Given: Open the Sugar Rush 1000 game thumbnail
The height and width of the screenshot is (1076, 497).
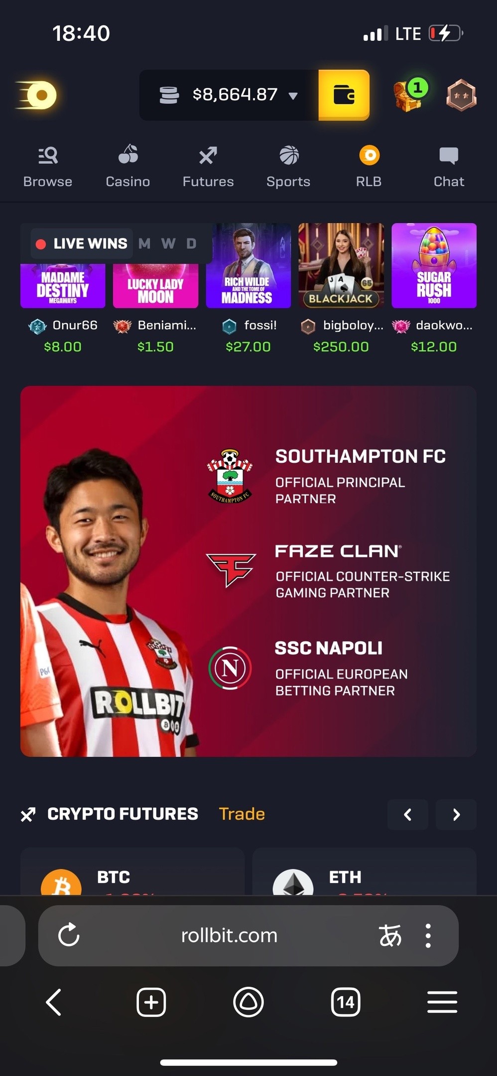Looking at the screenshot, I should point(434,266).
